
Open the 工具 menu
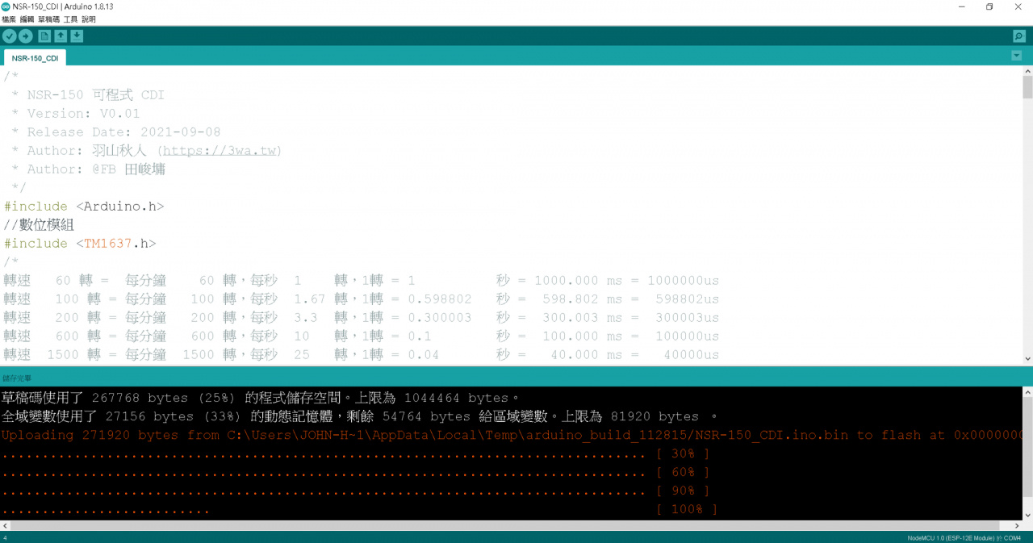coord(70,19)
